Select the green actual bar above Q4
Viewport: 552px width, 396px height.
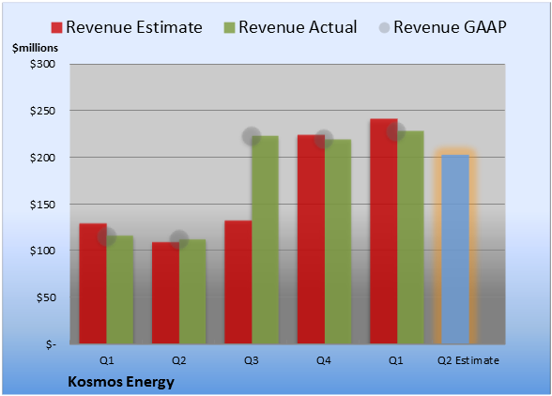pyautogui.click(x=338, y=241)
